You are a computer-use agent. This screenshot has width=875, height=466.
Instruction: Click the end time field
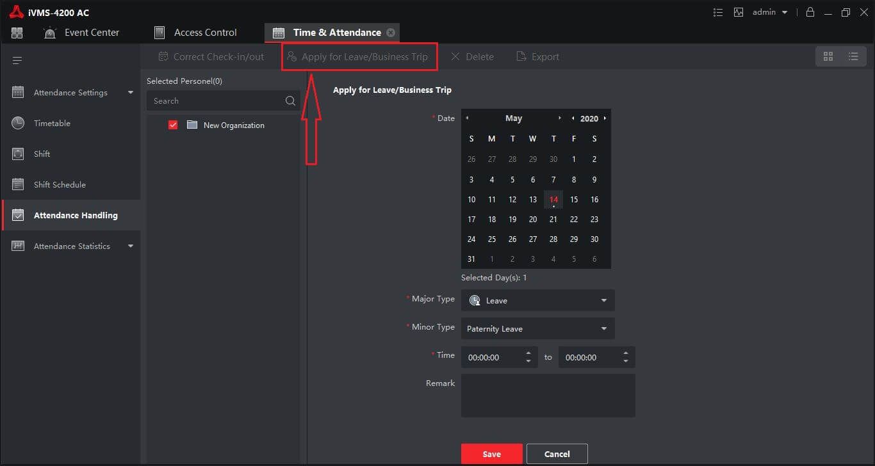point(596,357)
